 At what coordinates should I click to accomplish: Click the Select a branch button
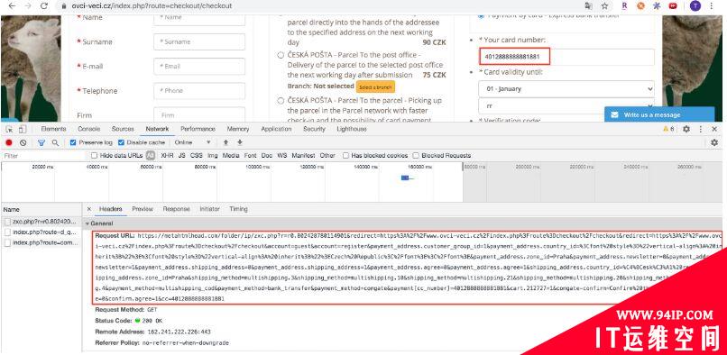pyautogui.click(x=375, y=87)
